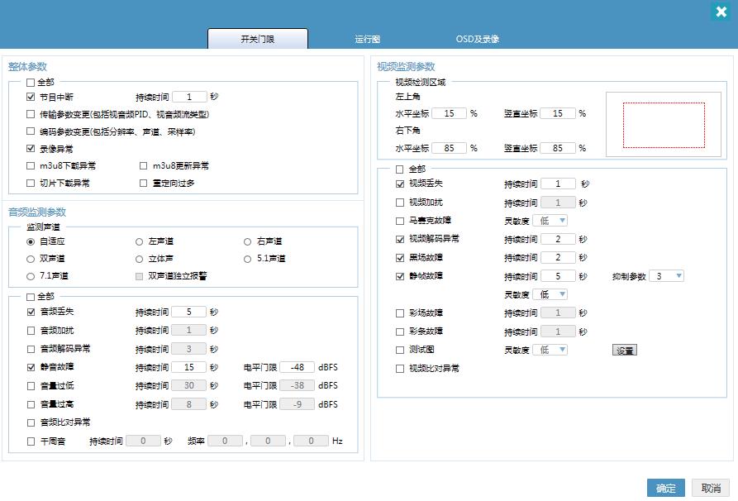Switch to the 运行图 tab
738x501 pixels.
[x=367, y=39]
